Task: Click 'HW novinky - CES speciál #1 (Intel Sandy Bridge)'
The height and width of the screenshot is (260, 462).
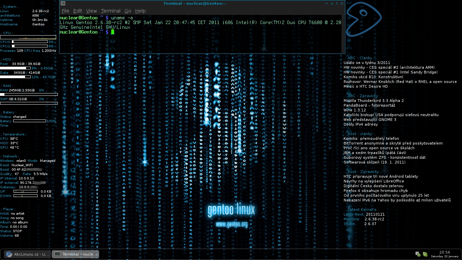Action: 391,72
